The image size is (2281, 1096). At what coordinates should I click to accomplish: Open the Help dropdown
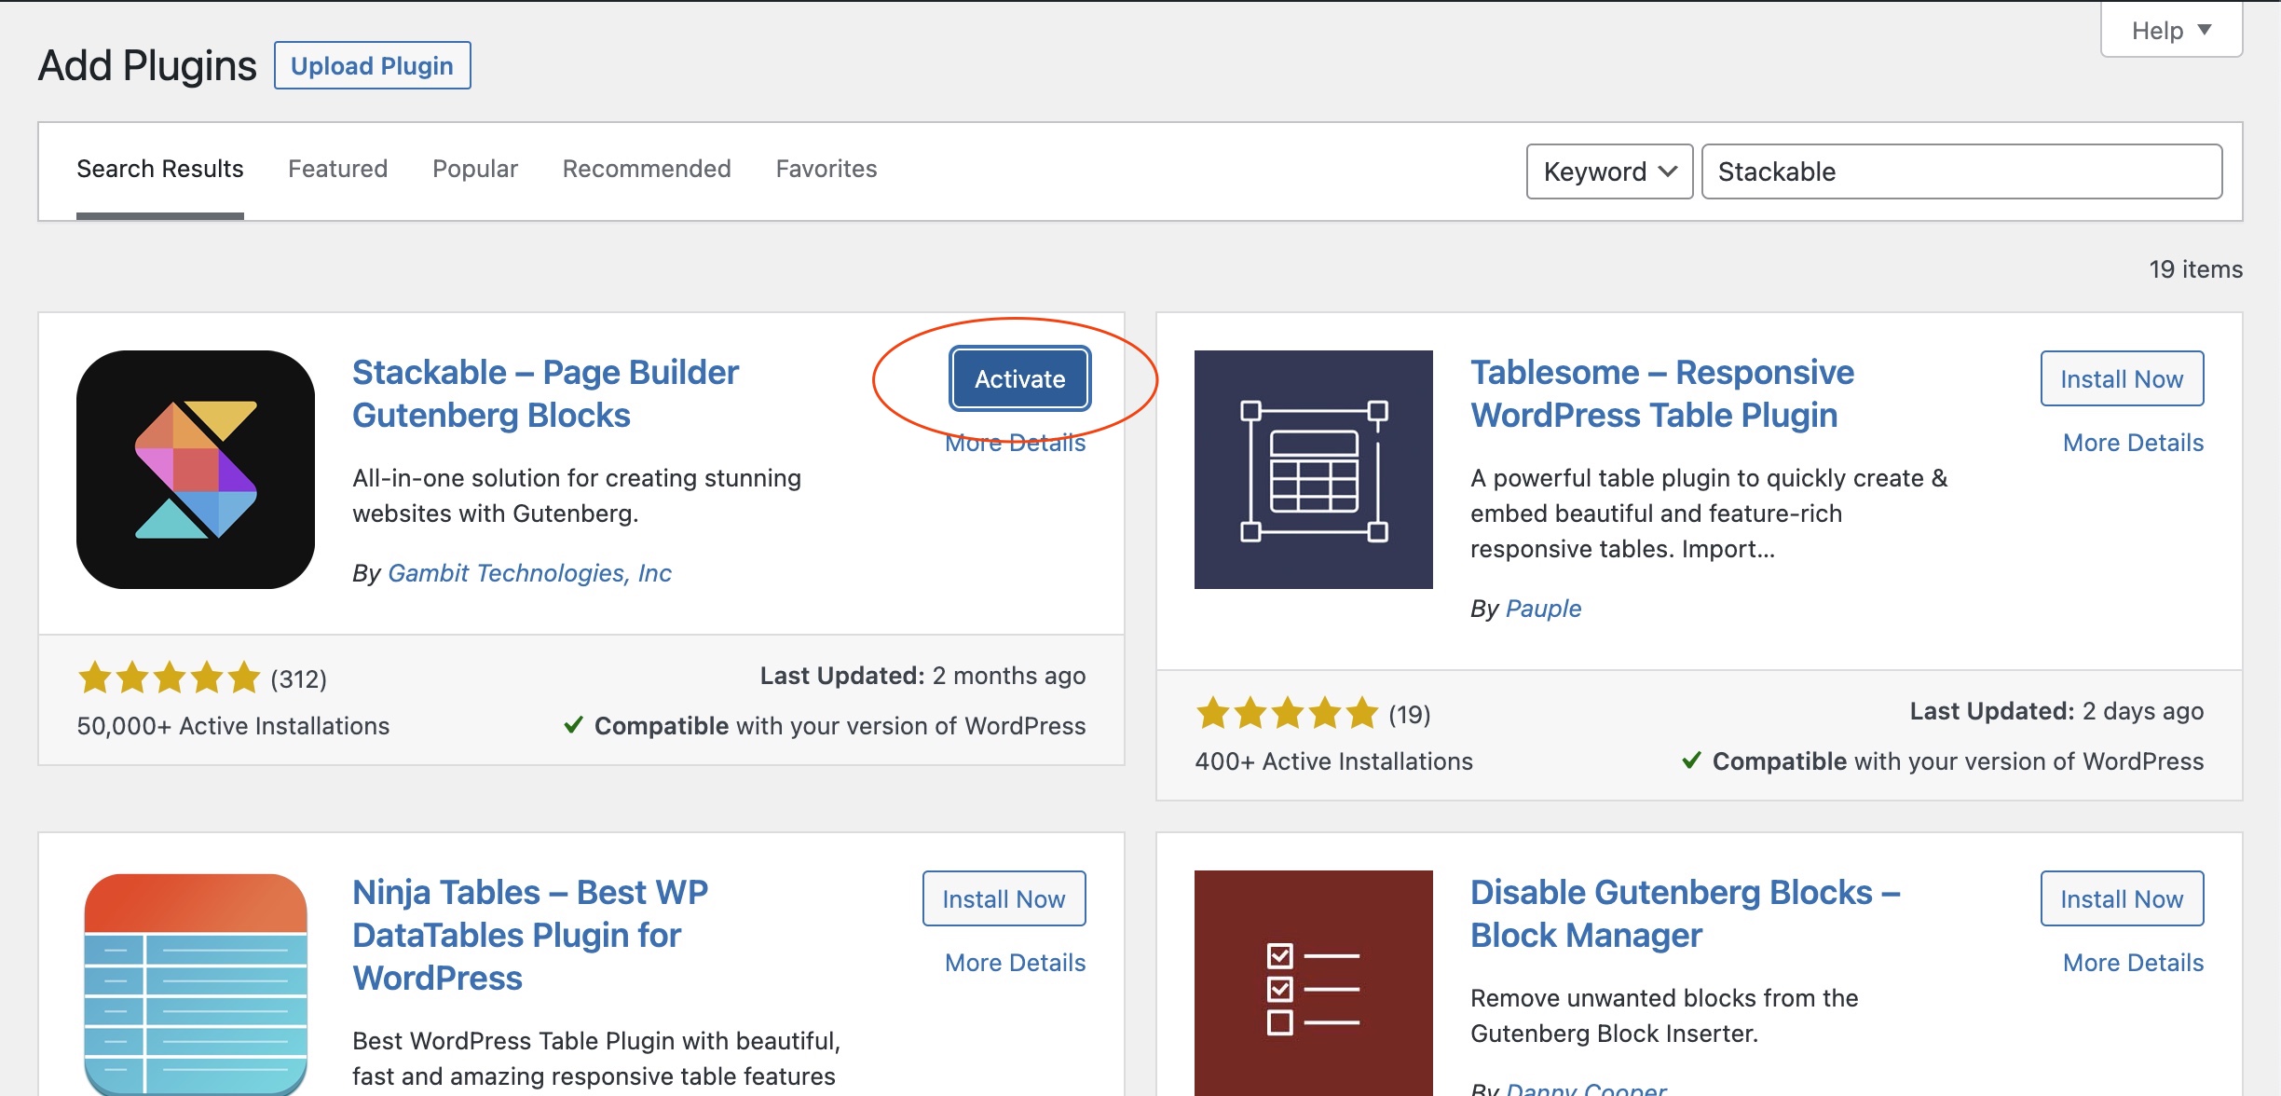[x=2171, y=31]
